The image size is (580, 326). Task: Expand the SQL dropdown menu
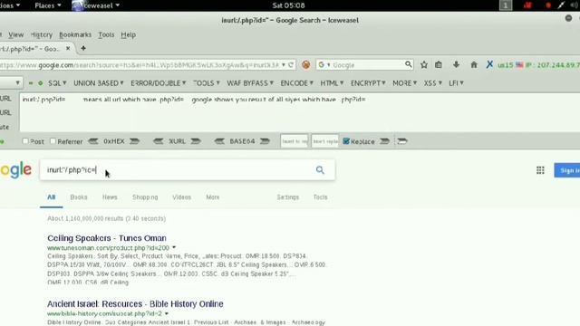(57, 83)
